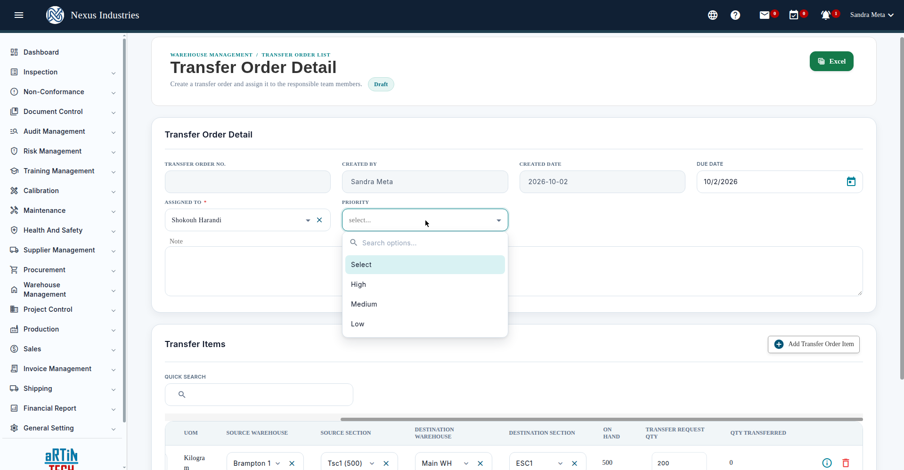Click the Procurement cart icon
Viewport: 904px width, 470px height.
pyautogui.click(x=14, y=270)
